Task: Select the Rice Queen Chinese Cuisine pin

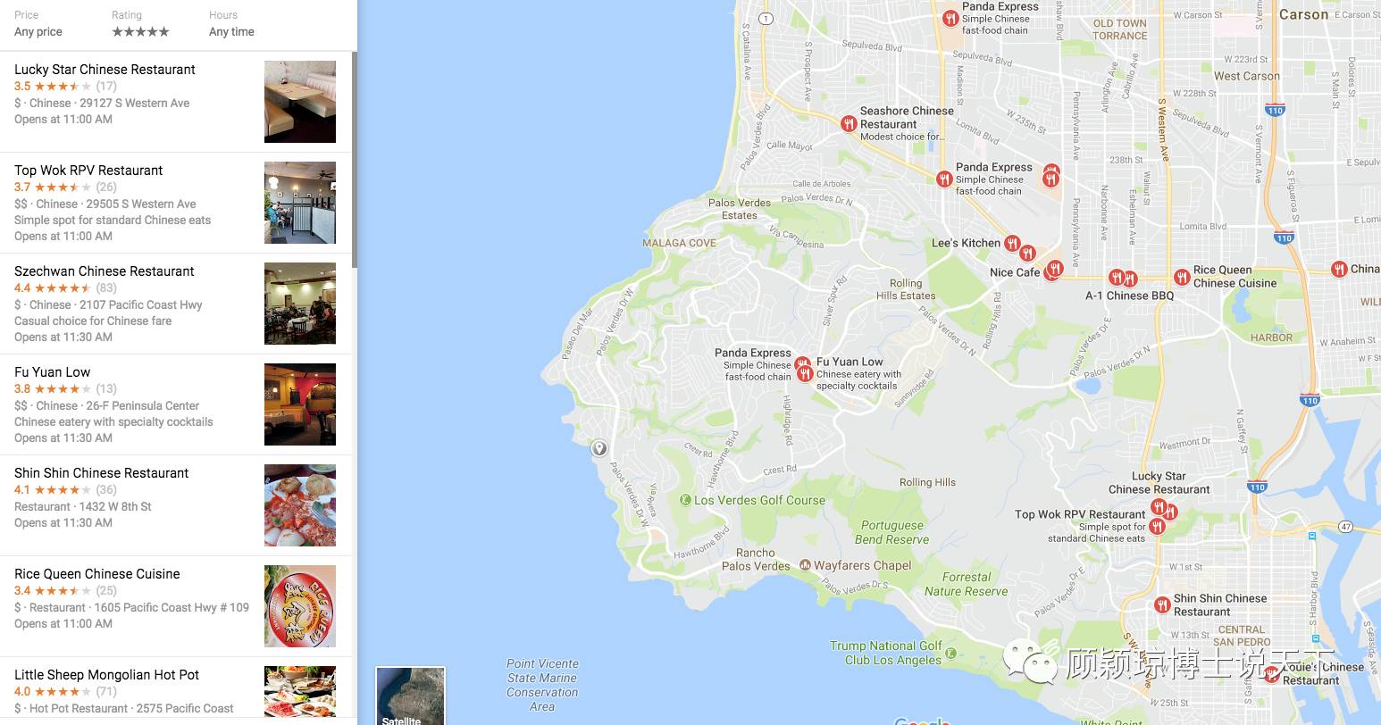Action: tap(1181, 277)
